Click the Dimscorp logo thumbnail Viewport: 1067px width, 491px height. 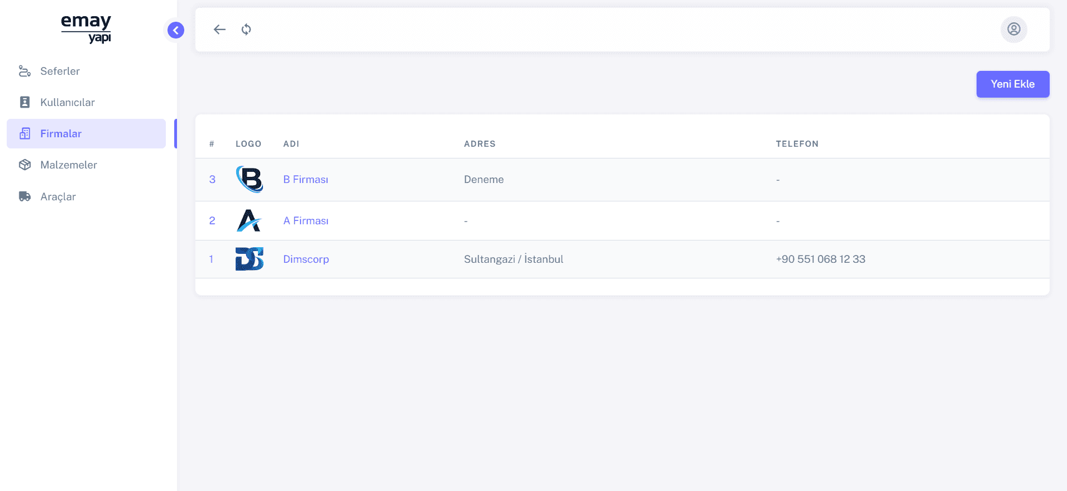pyautogui.click(x=249, y=259)
